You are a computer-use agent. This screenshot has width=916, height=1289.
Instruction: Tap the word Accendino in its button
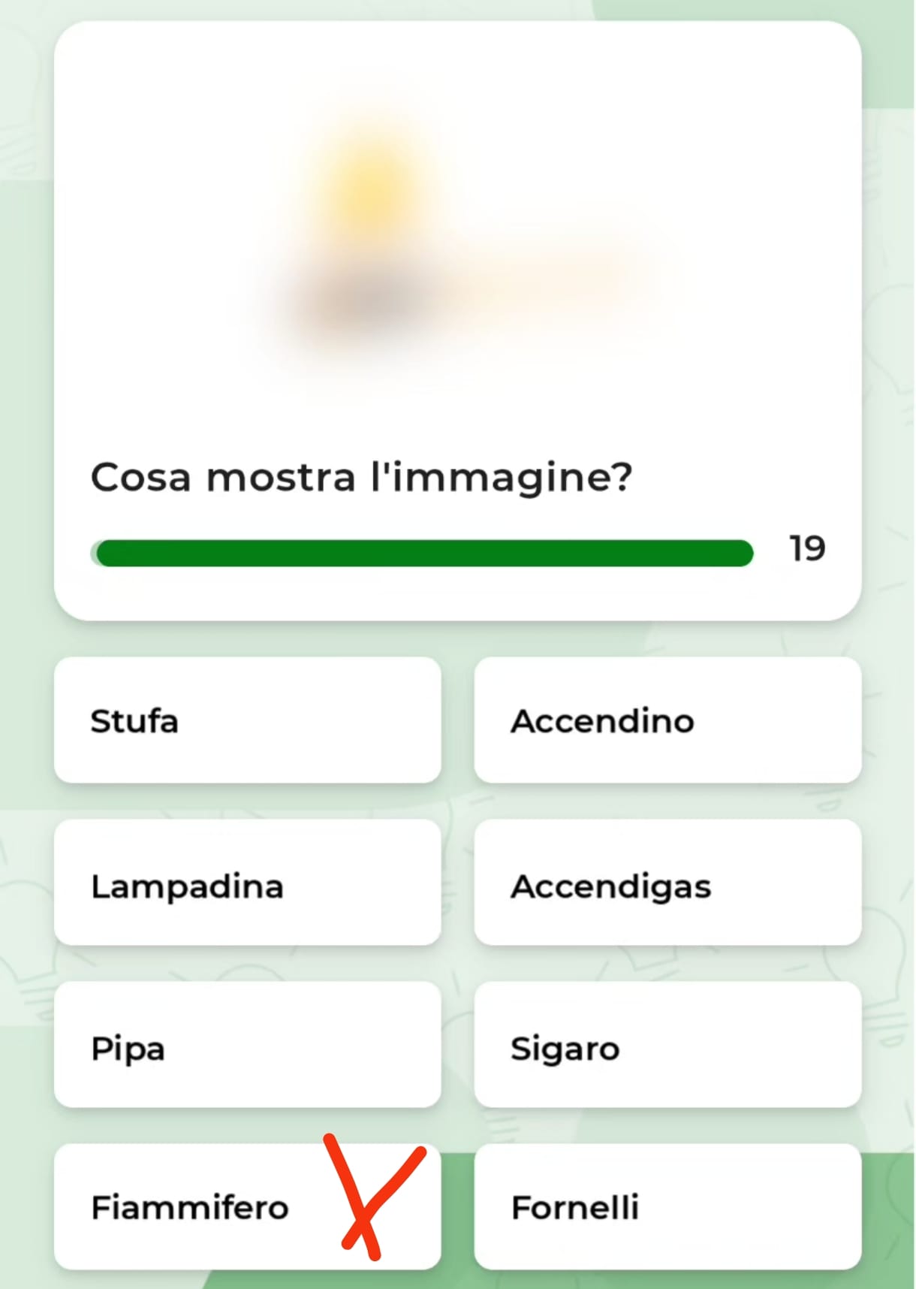pyautogui.click(x=602, y=721)
